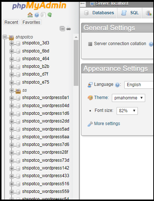Click the reload navigation panel icon

pos(50,15)
